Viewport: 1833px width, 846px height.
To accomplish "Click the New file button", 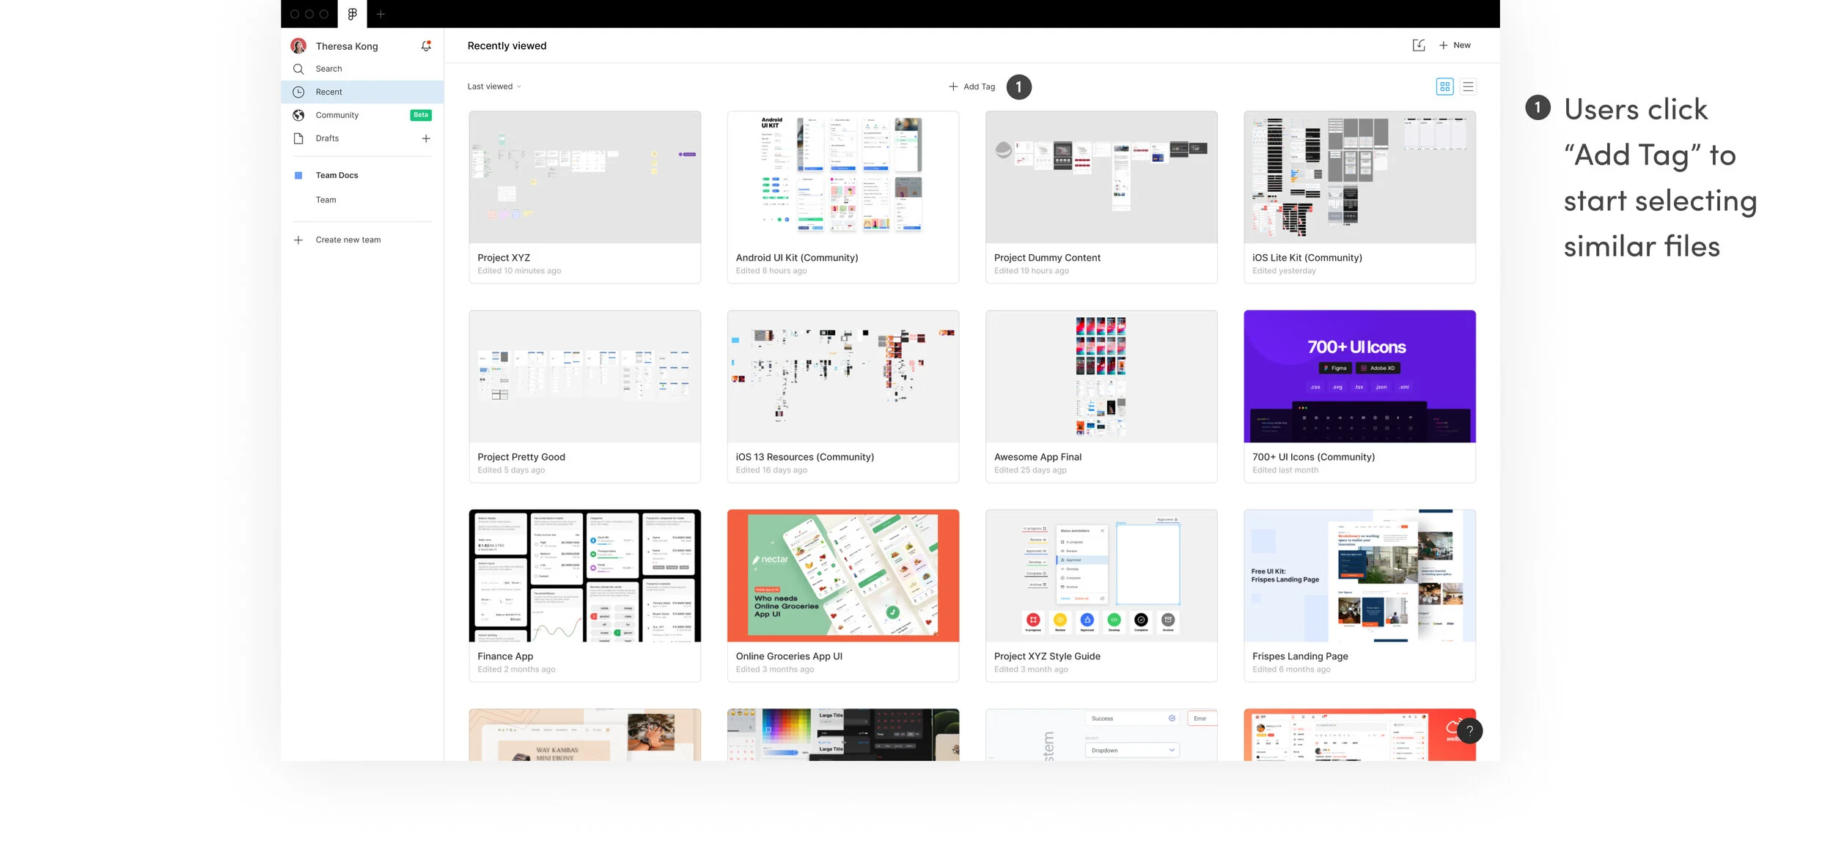I will coord(1455,45).
